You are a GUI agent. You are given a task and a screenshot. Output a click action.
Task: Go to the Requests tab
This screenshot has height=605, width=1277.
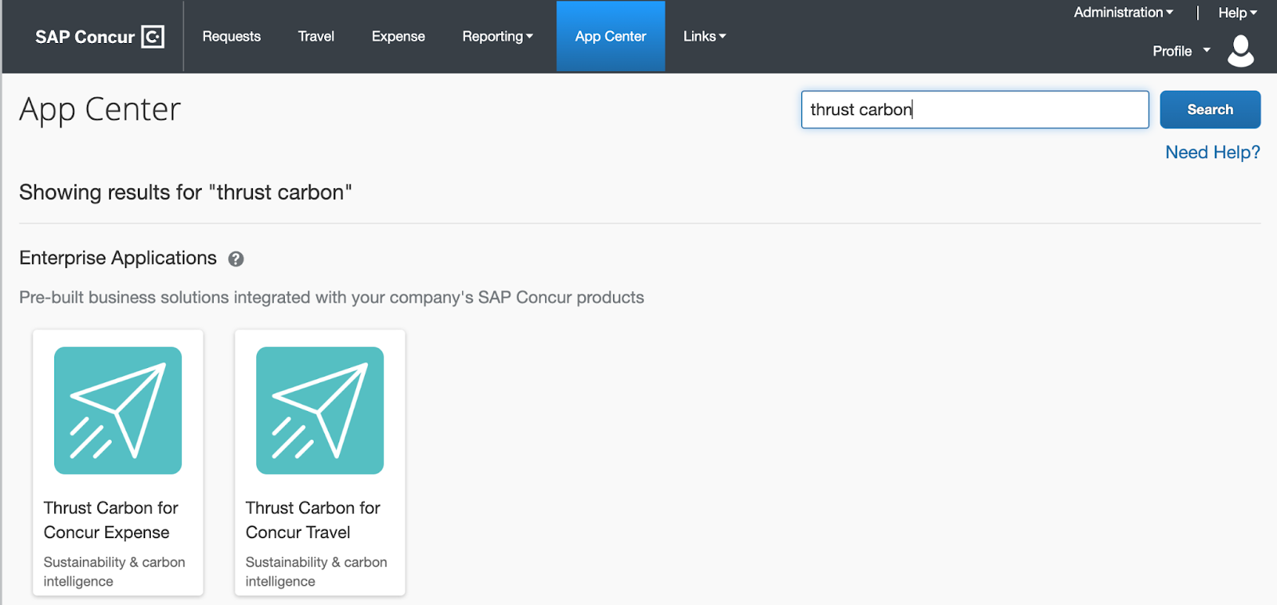pyautogui.click(x=231, y=37)
